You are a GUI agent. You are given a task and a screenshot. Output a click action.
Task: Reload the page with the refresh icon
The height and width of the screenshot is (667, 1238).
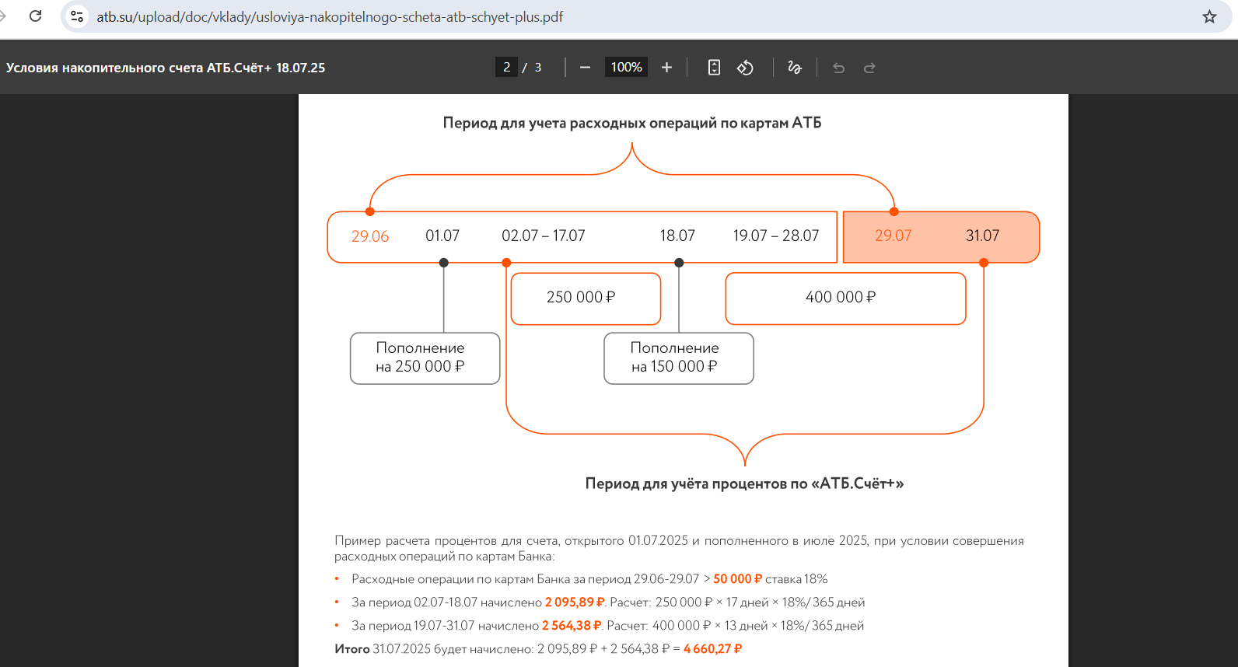(x=35, y=16)
